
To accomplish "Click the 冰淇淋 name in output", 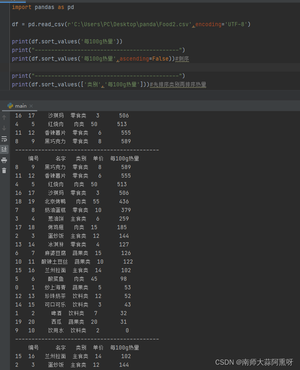I will tap(56, 244).
